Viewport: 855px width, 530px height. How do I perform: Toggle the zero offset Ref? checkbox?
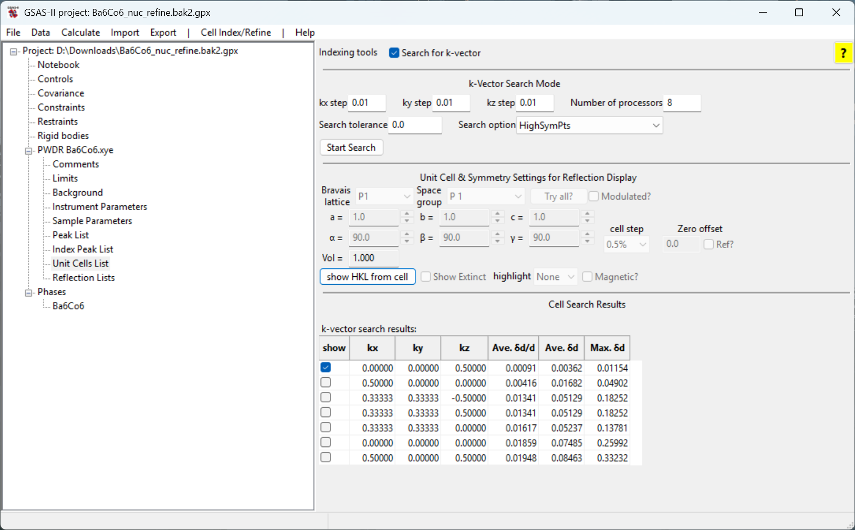click(708, 244)
